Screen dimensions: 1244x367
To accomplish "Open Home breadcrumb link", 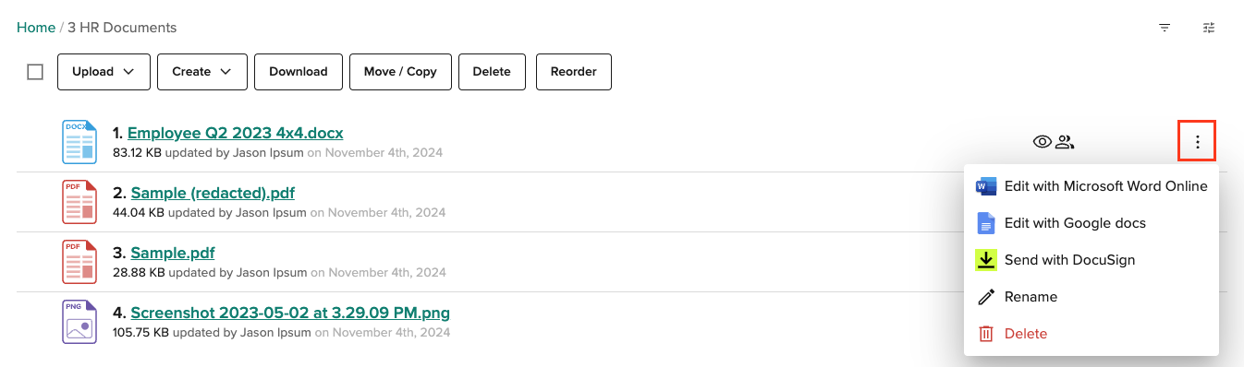I will pos(36,28).
